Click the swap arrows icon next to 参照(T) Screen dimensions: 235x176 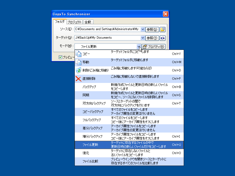click(163, 38)
